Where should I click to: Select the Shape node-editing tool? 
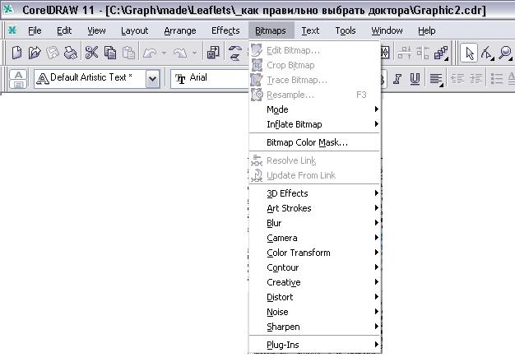tap(487, 53)
